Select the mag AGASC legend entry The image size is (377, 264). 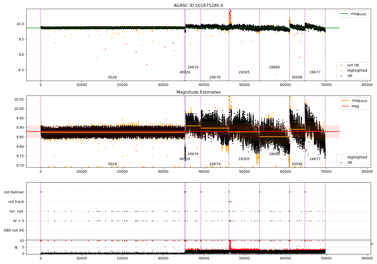[x=354, y=14]
